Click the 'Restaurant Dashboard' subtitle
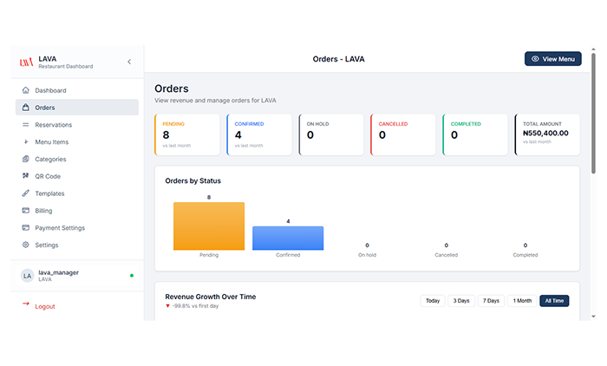The height and width of the screenshot is (366, 607). pos(65,66)
